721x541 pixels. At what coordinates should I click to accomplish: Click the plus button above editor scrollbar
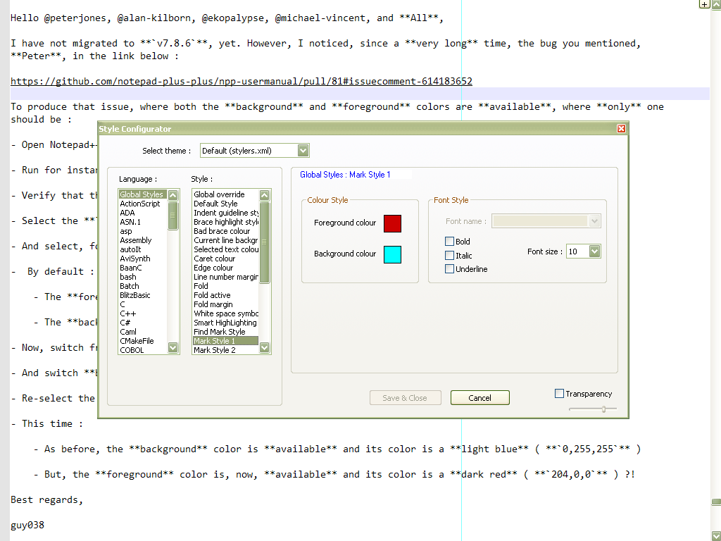pos(704,4)
